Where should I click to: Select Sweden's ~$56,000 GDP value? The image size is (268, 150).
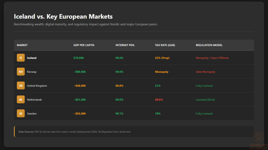click(x=80, y=114)
